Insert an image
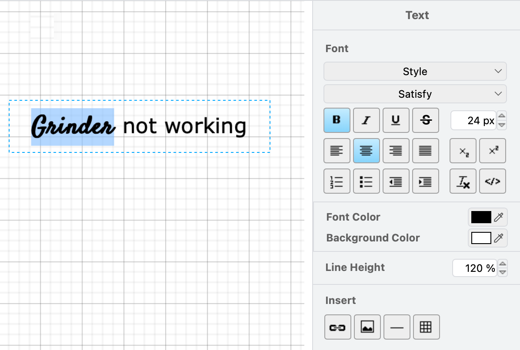 (x=367, y=327)
